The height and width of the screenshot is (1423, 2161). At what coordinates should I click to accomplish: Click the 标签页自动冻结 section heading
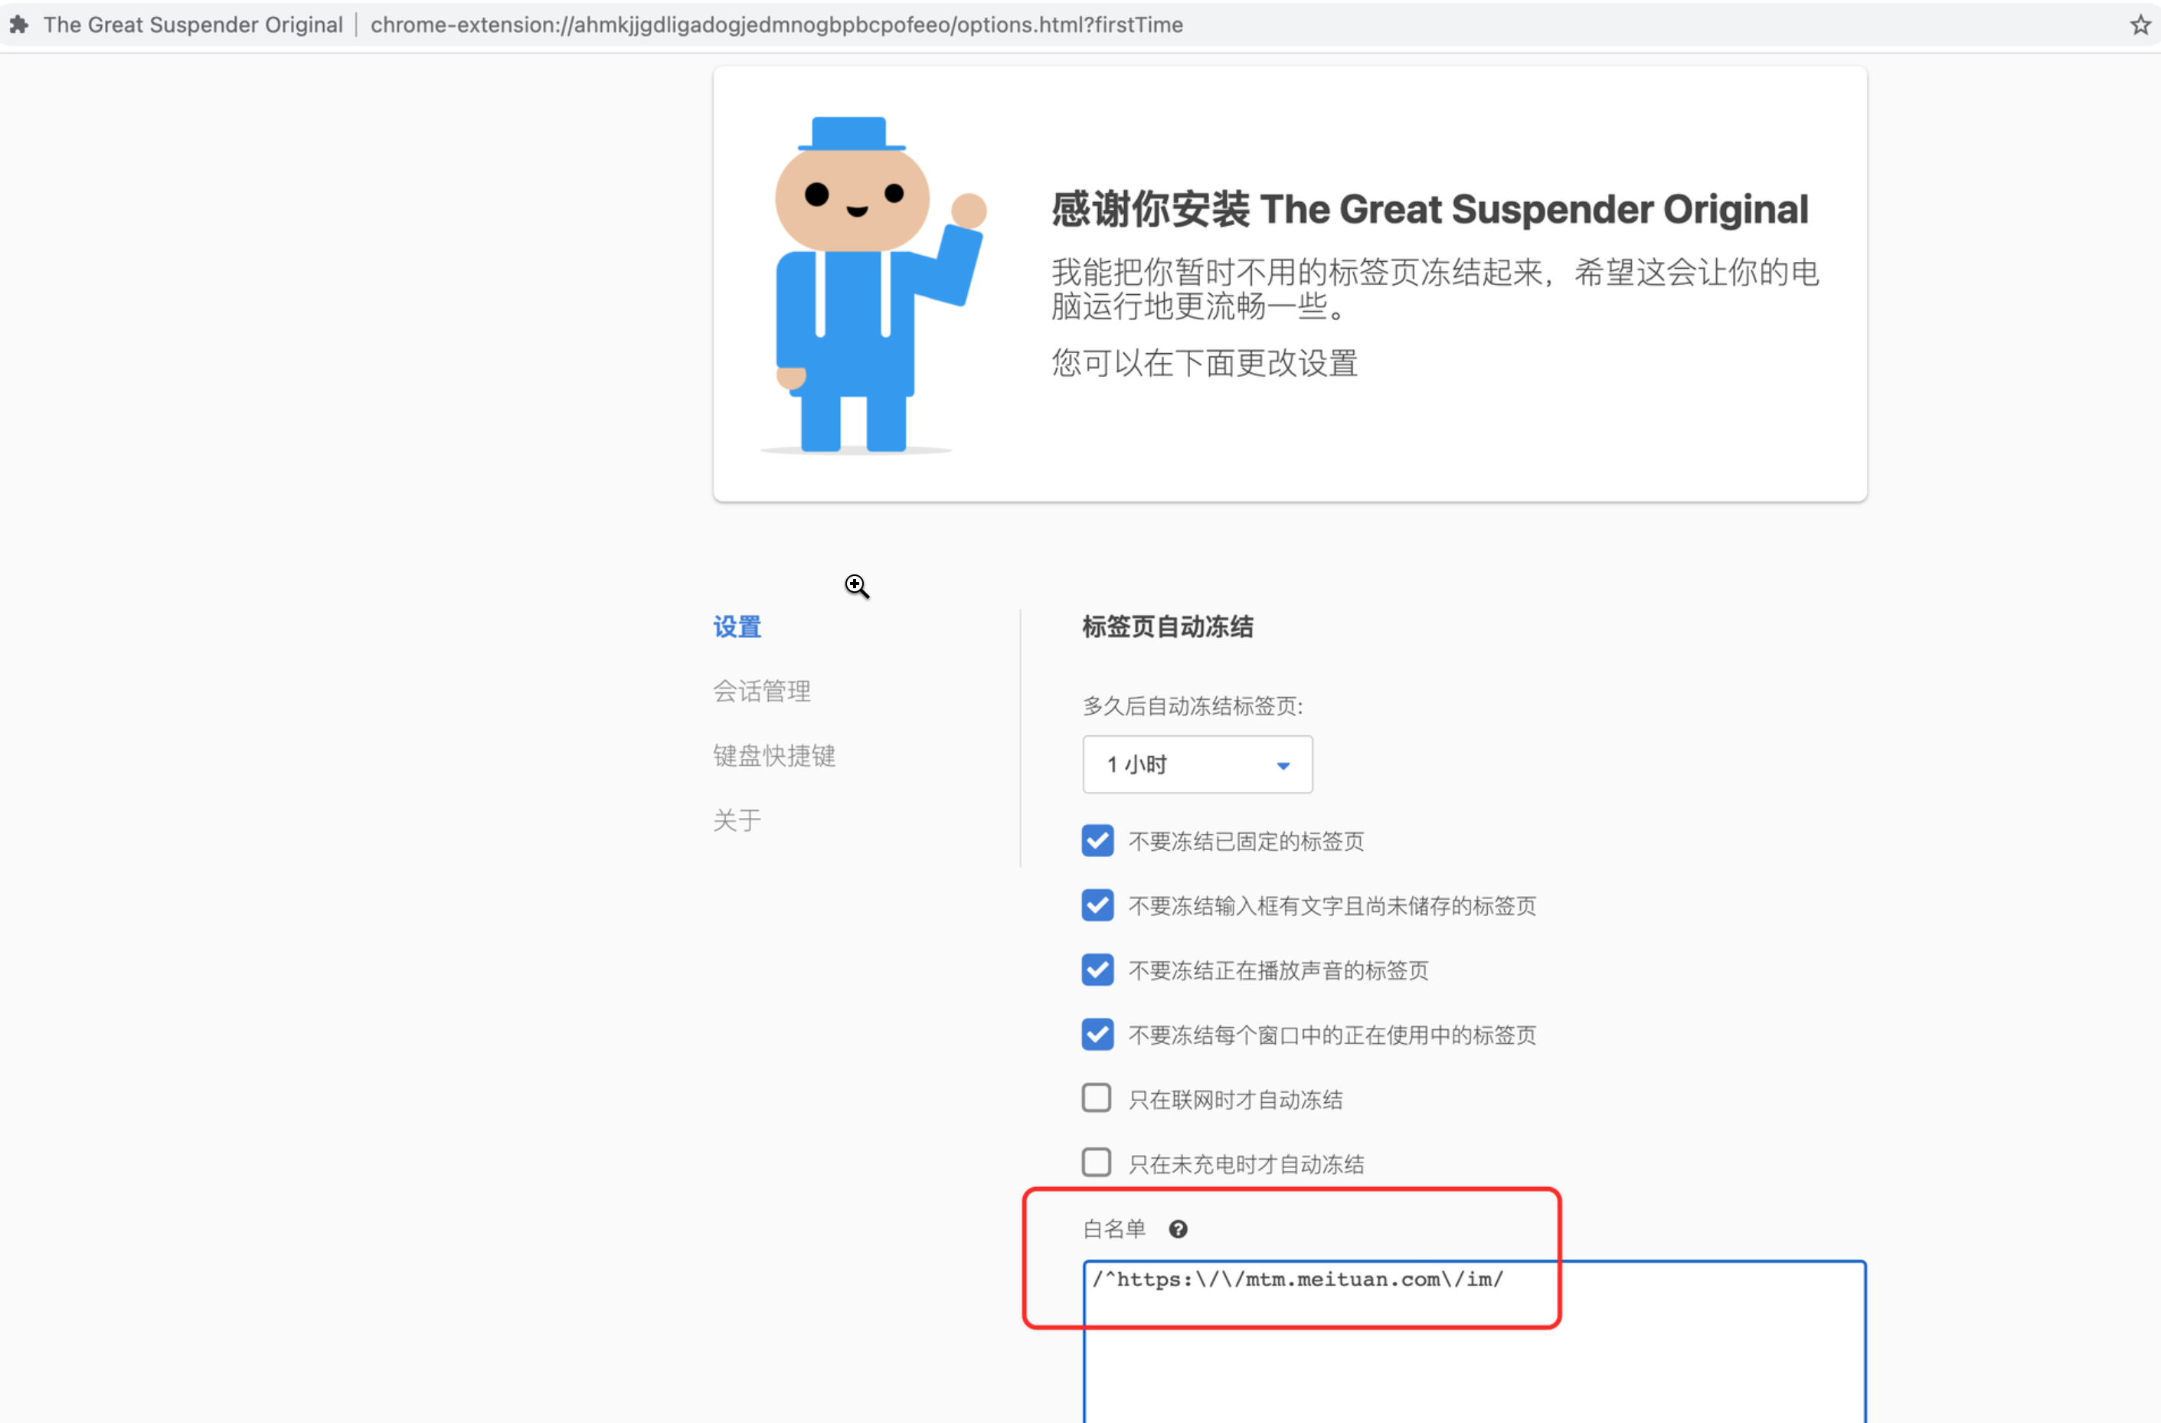(1167, 626)
